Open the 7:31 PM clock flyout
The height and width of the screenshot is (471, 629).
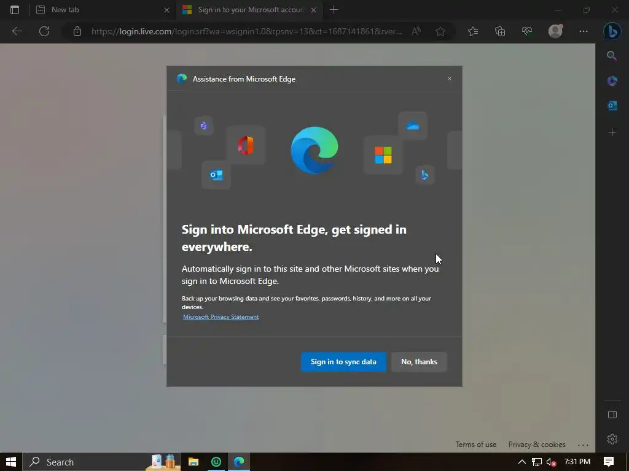577,462
